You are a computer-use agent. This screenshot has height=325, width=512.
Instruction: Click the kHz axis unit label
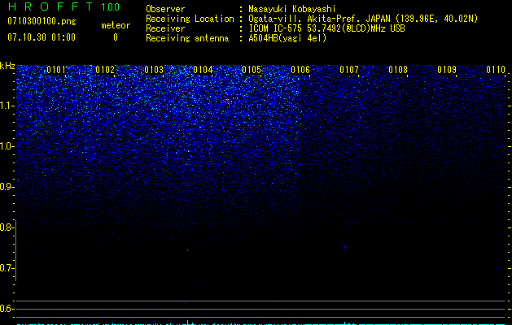[x=7, y=66]
